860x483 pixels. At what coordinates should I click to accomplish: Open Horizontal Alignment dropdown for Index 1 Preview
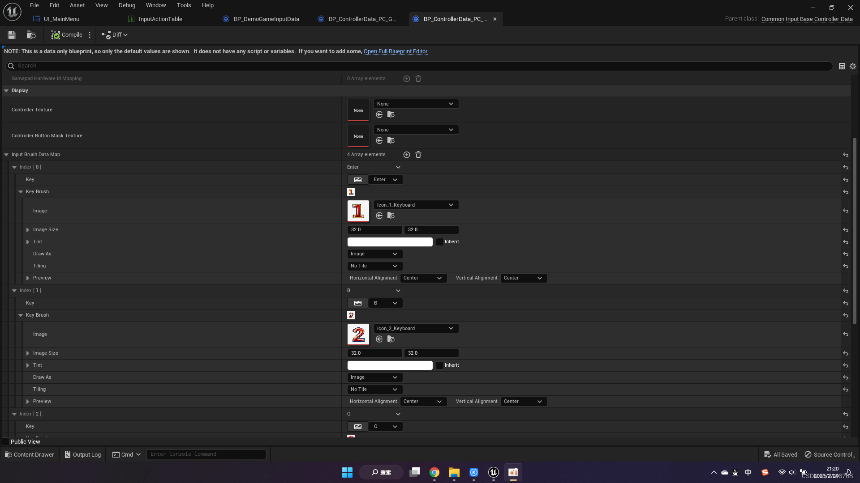click(423, 402)
